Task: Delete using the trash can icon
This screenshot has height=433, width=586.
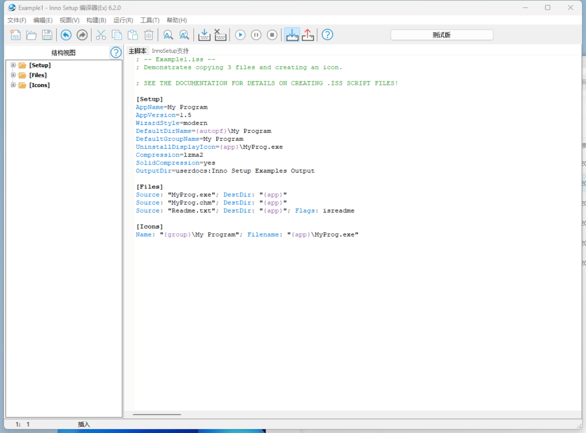Action: point(149,35)
